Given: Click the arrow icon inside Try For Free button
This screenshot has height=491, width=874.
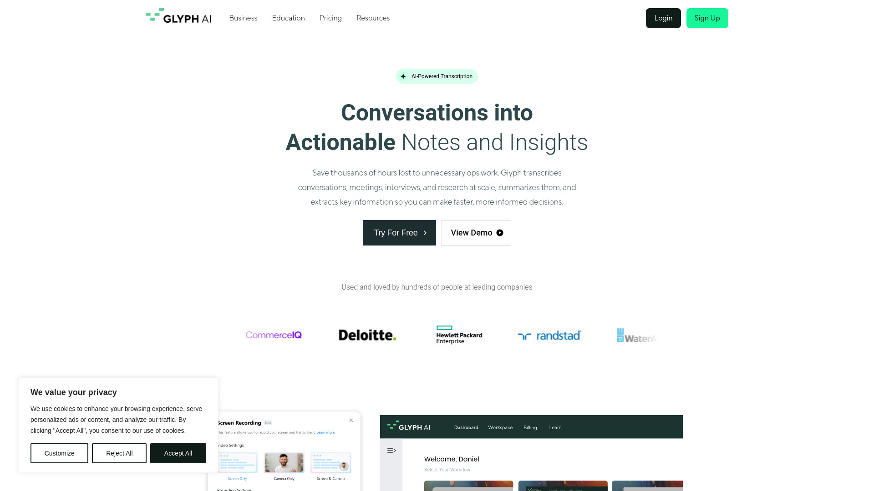Looking at the screenshot, I should click(426, 233).
